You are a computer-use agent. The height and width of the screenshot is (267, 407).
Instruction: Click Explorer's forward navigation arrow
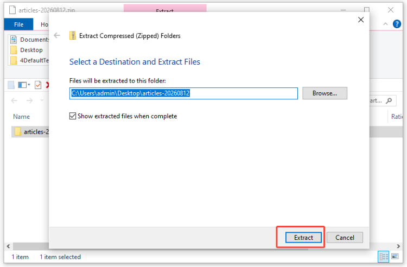(30, 100)
